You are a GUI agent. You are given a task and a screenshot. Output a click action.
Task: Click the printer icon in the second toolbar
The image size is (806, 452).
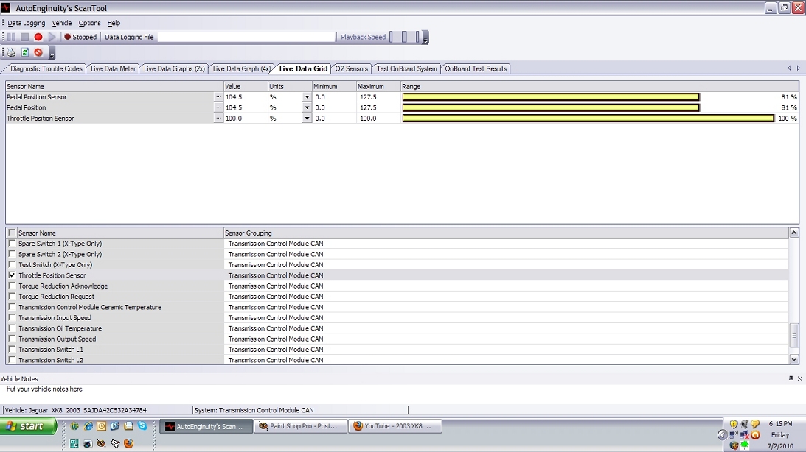[x=11, y=52]
